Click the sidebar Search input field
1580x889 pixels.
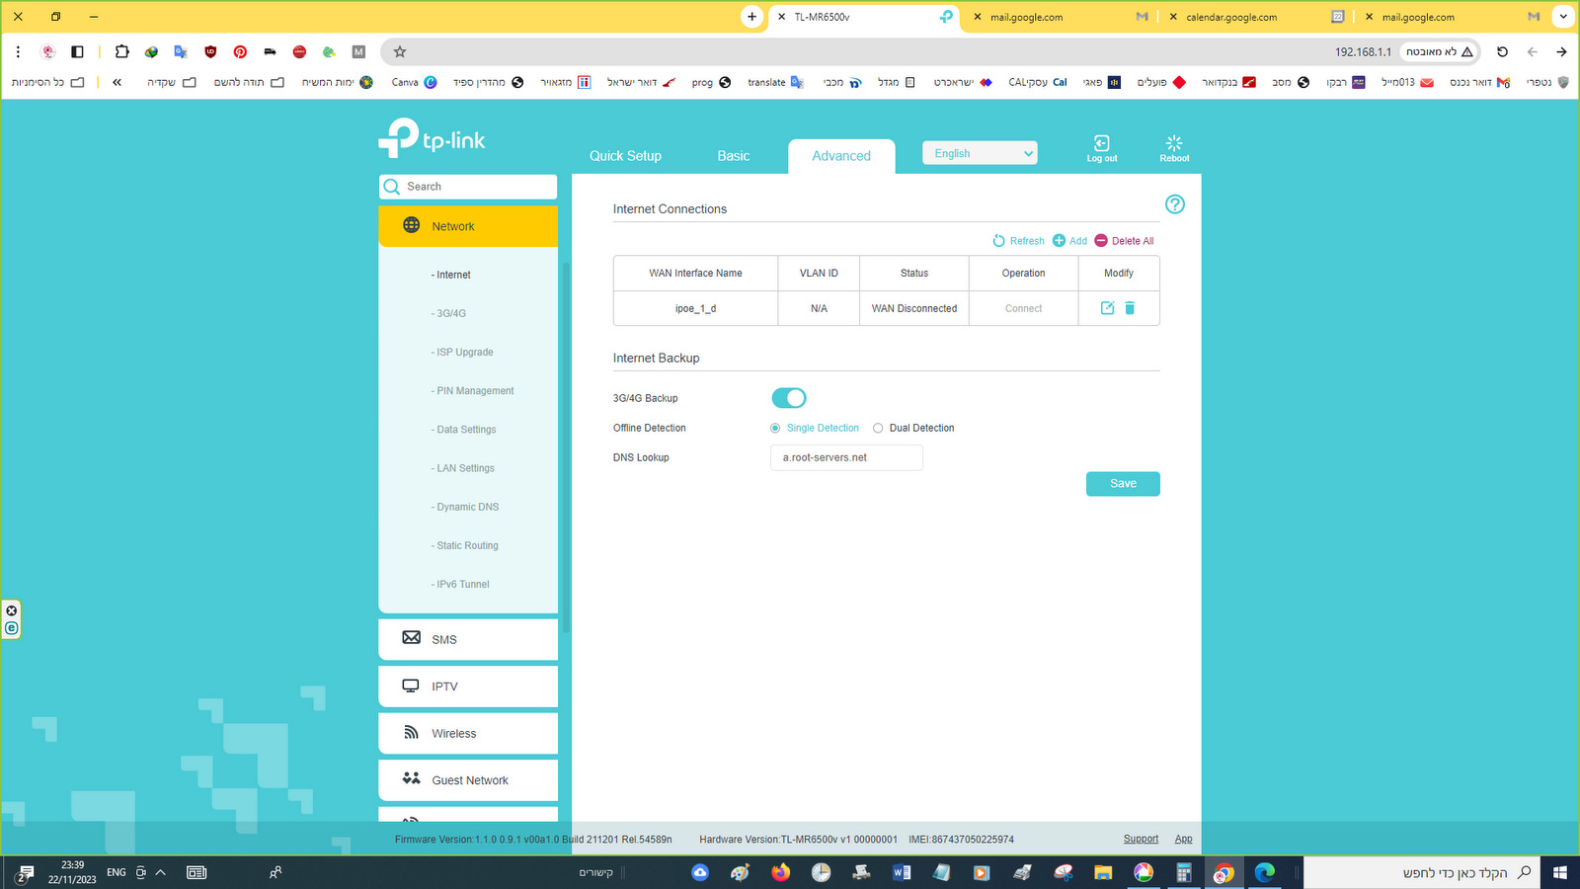tap(468, 187)
